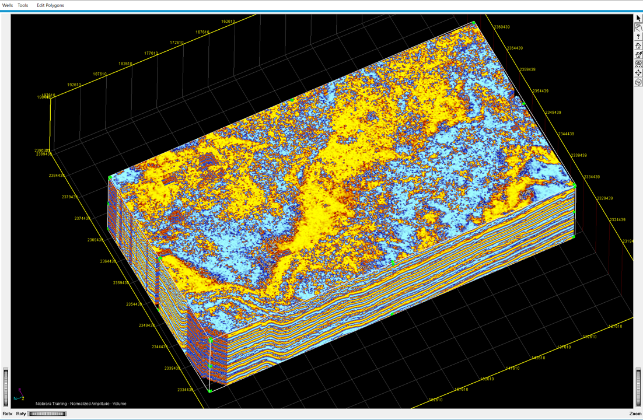Click the Zoom label at bottom right
This screenshot has width=643, height=420.
pyautogui.click(x=635, y=414)
